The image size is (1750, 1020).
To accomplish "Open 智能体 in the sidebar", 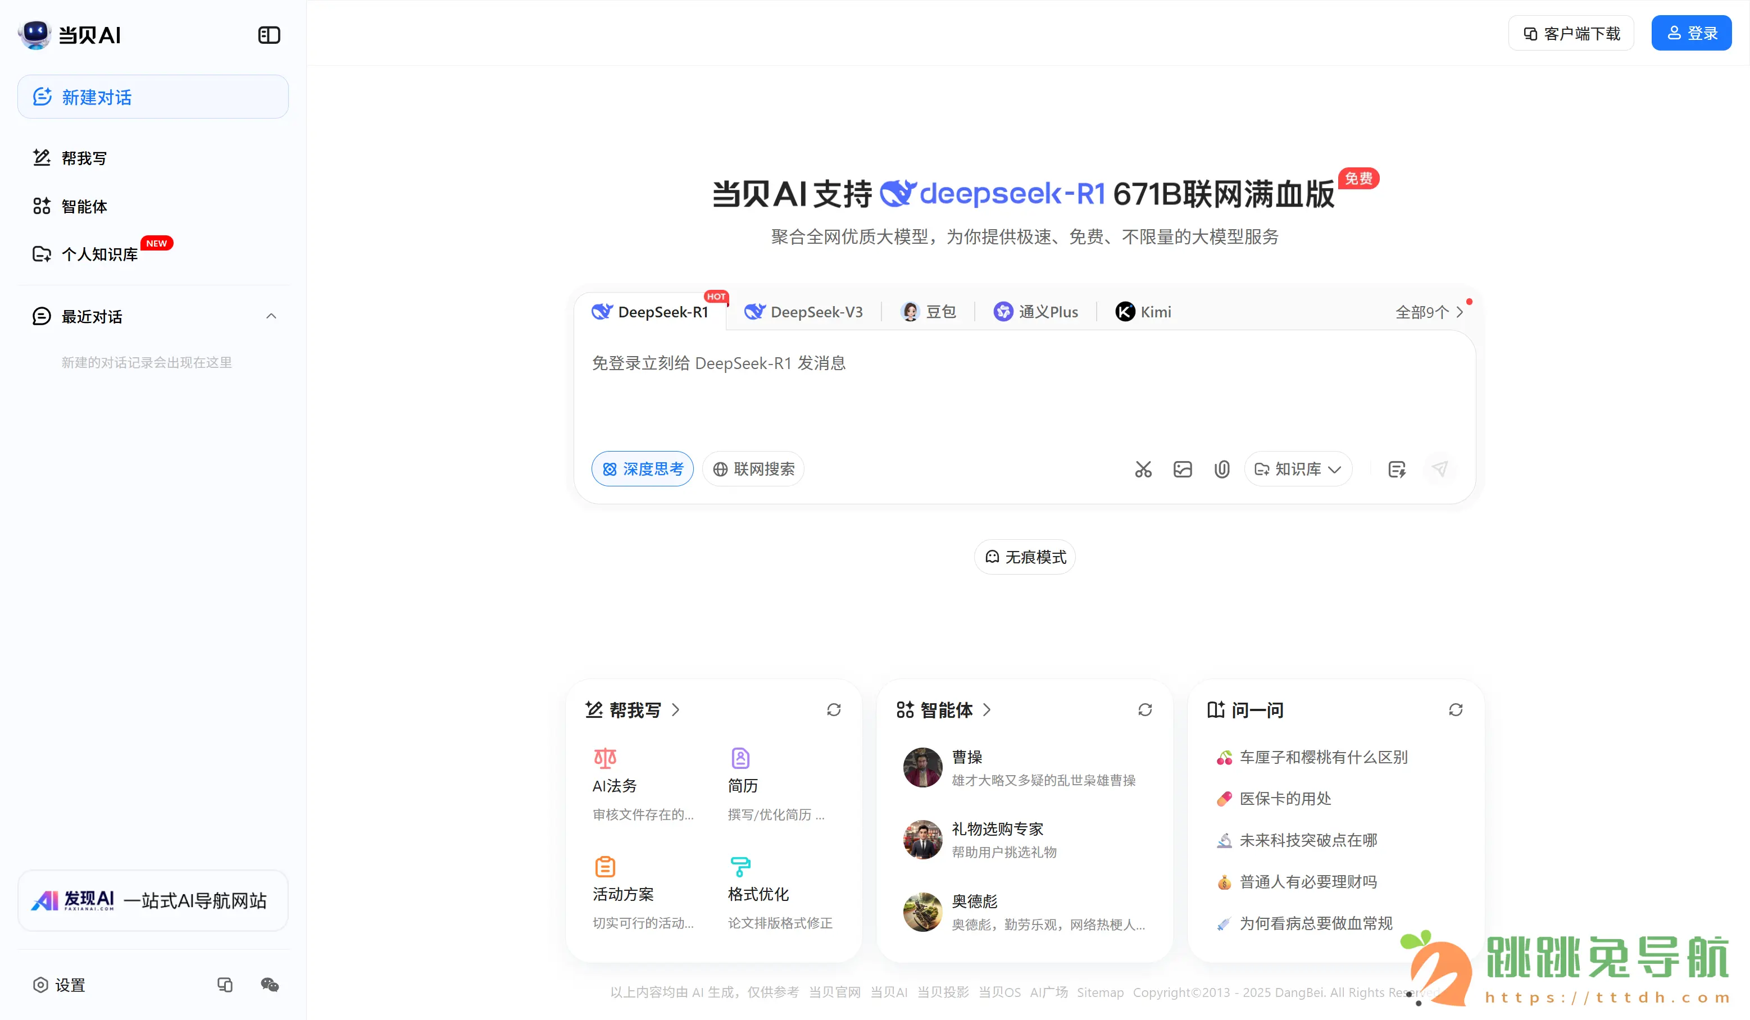I will (x=153, y=206).
